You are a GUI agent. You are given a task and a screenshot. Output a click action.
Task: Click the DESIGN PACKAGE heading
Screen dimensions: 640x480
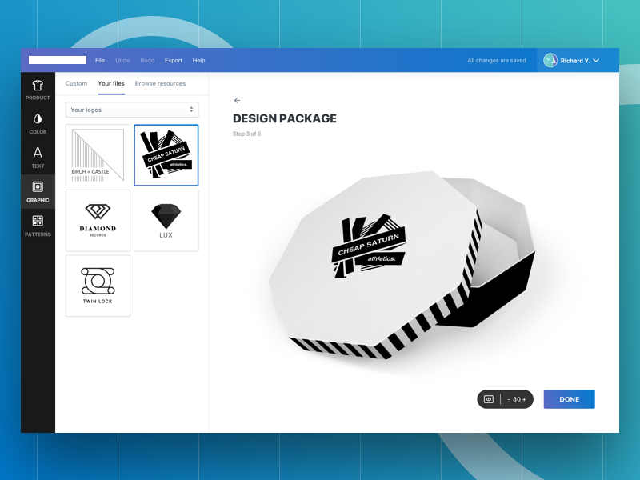[x=285, y=118]
